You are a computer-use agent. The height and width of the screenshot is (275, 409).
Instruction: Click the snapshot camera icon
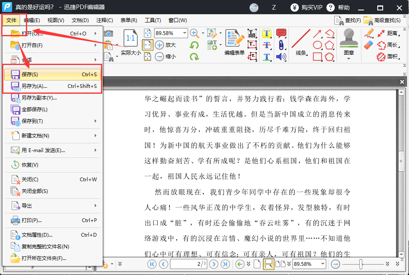point(109,33)
